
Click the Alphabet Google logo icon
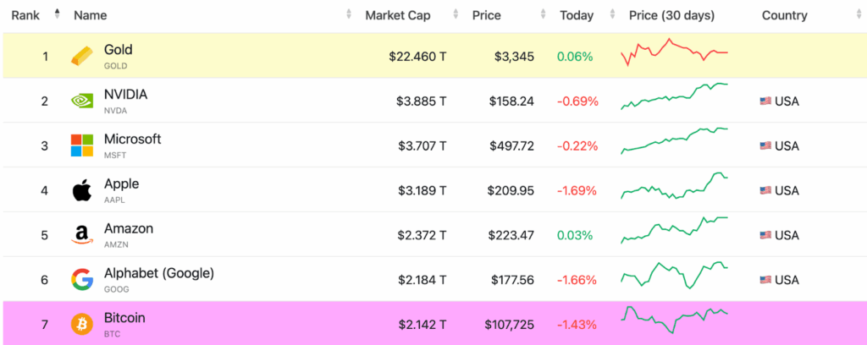point(82,280)
